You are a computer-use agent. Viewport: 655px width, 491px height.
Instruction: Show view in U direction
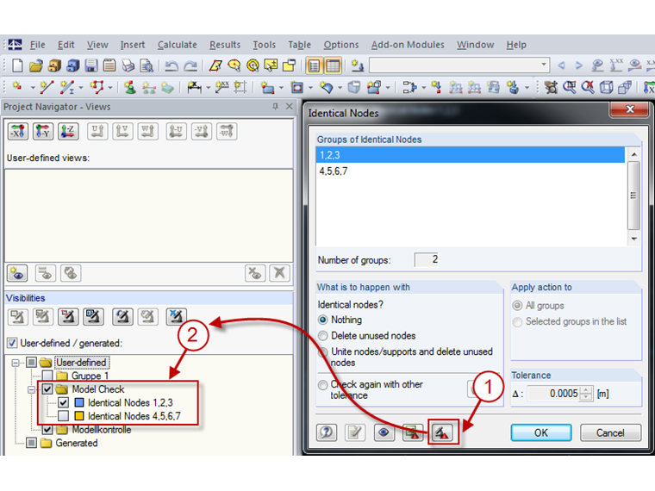(97, 132)
